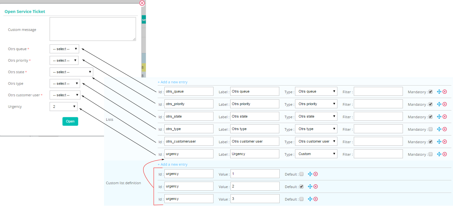Delete the otrs_priority list entry
The height and width of the screenshot is (206, 453).
pyautogui.click(x=445, y=104)
